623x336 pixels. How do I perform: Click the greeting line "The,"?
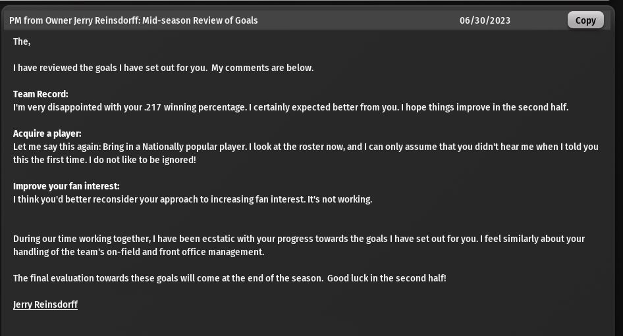pos(22,41)
